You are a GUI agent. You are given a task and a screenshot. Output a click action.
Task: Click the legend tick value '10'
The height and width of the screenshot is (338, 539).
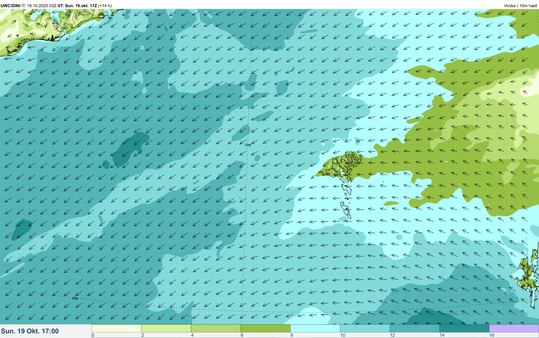342,335
